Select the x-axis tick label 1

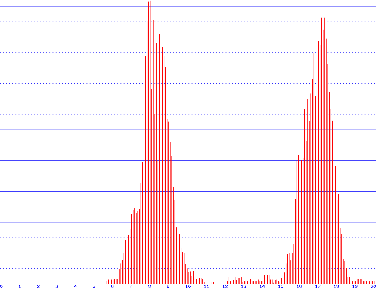click(x=20, y=287)
